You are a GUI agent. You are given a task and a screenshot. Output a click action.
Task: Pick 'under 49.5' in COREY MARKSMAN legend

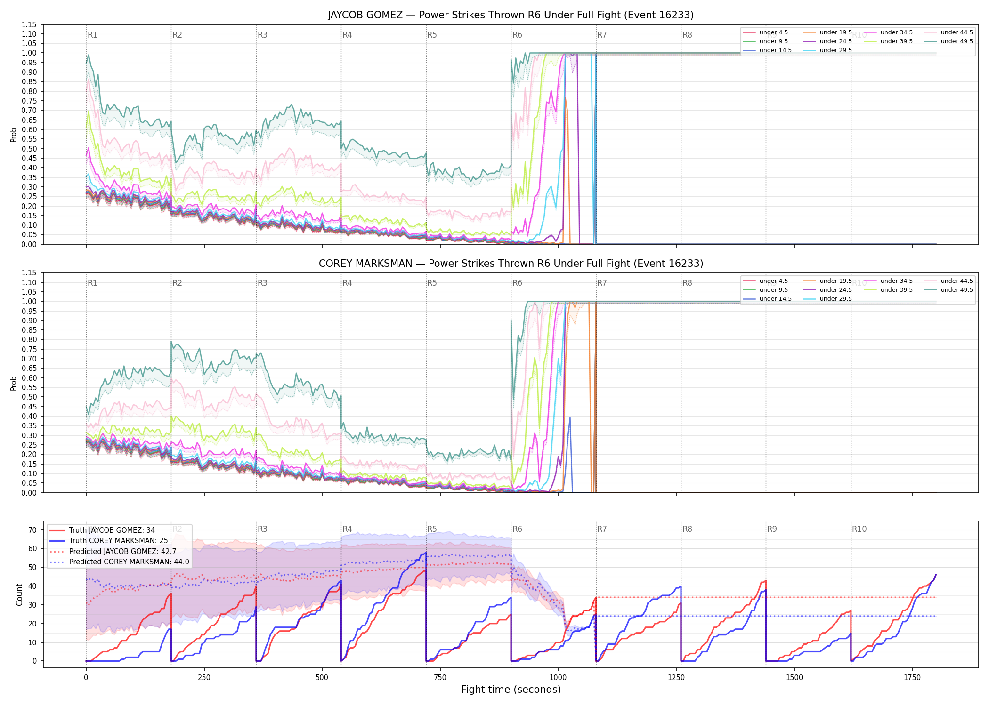(948, 290)
